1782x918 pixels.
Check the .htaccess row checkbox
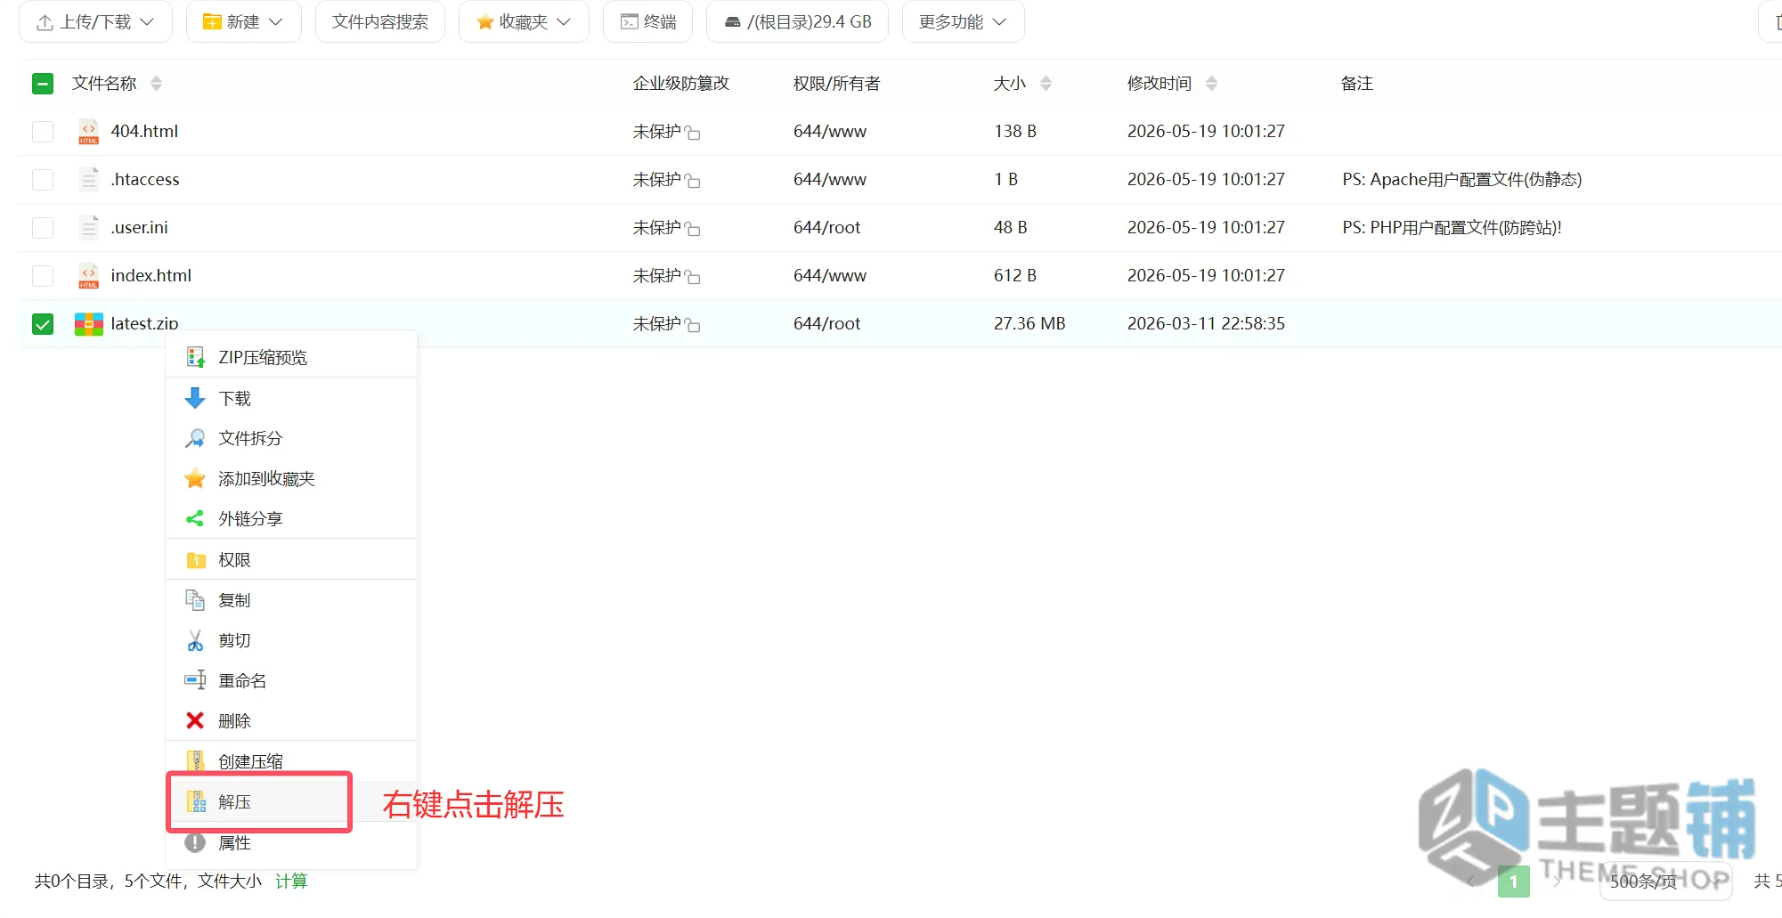click(43, 179)
